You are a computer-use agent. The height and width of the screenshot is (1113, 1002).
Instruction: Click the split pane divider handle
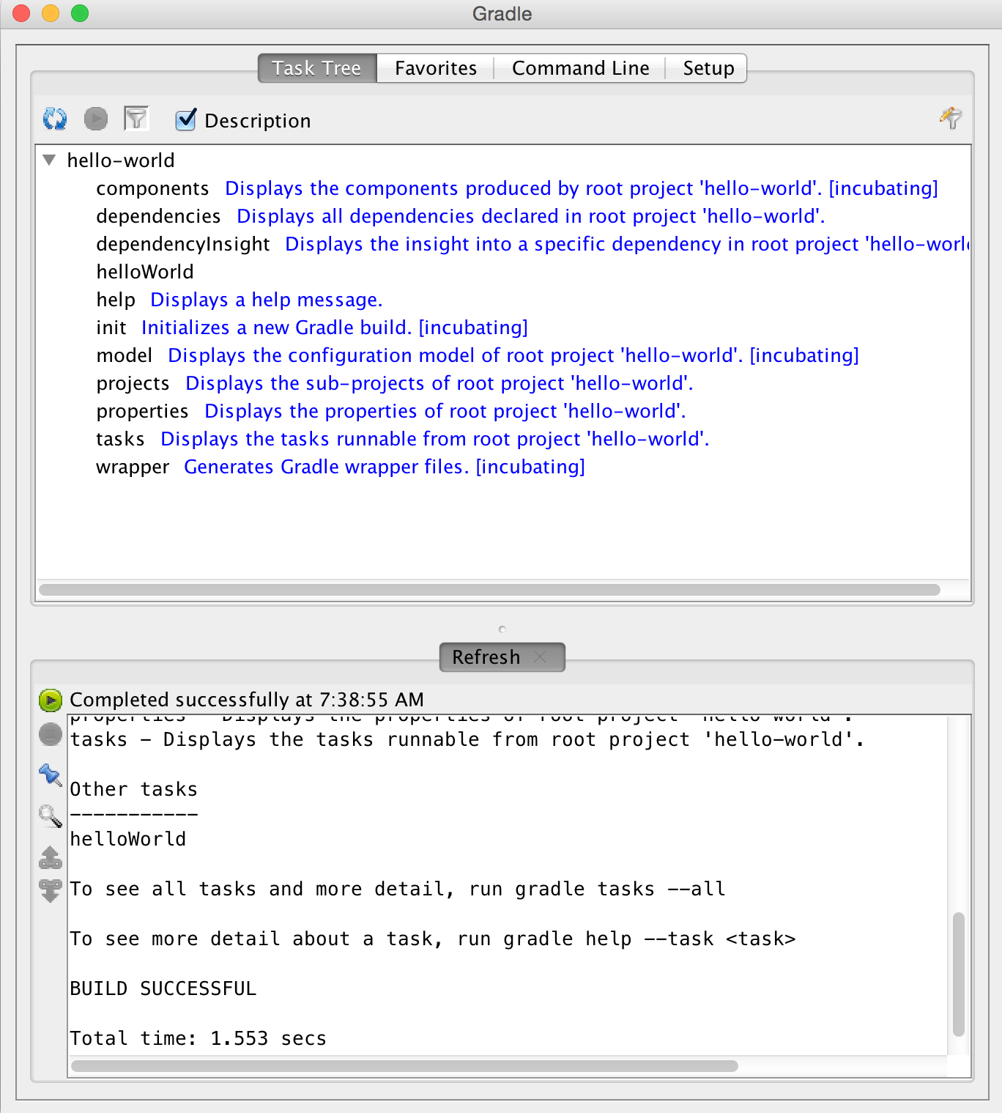point(502,629)
